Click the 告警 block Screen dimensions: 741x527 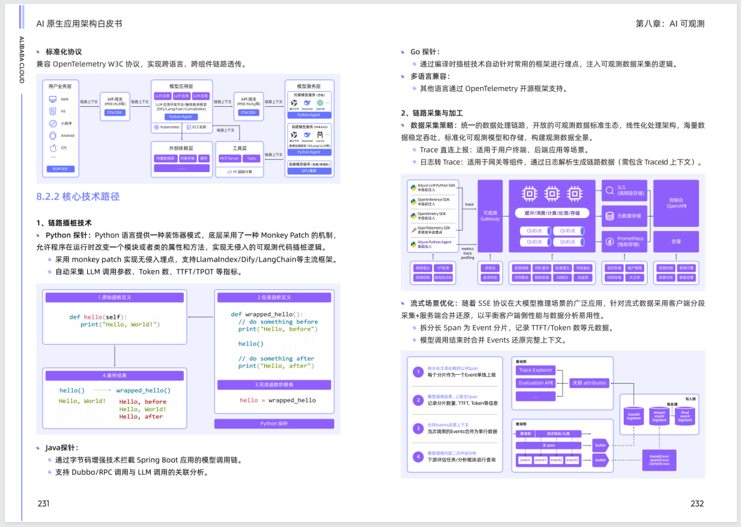pos(676,241)
